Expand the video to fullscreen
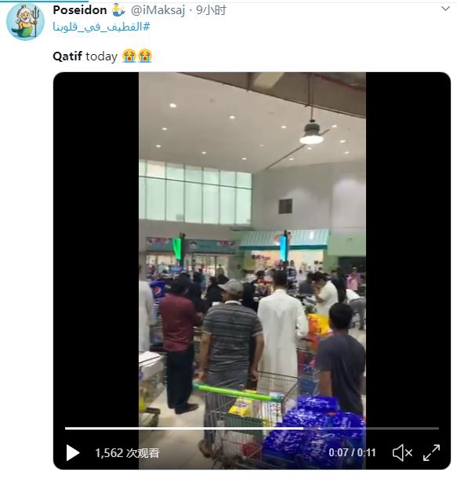The image size is (457, 479). click(x=431, y=452)
